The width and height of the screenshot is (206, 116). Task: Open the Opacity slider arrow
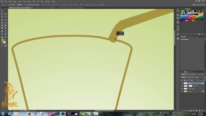click(x=204, y=77)
